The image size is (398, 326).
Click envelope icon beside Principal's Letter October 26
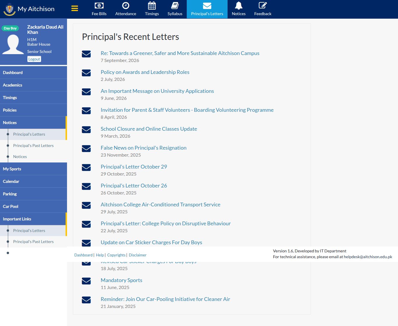(86, 186)
